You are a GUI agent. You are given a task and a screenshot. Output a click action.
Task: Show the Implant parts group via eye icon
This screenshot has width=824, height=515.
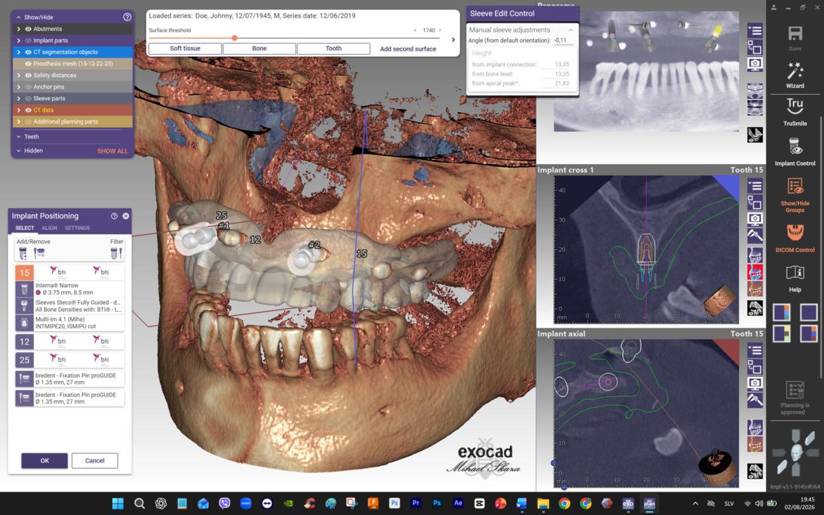pyautogui.click(x=29, y=41)
